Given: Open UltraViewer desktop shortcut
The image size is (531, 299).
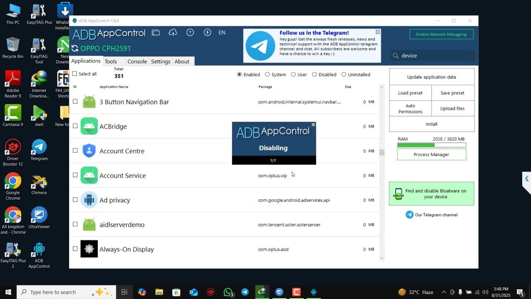Looking at the screenshot, I should [x=39, y=218].
